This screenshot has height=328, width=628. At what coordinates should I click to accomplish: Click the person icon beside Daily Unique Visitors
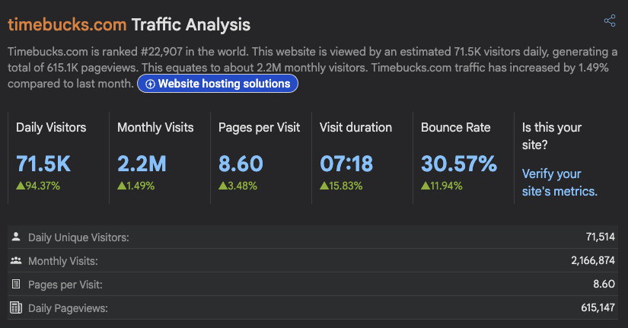(16, 237)
